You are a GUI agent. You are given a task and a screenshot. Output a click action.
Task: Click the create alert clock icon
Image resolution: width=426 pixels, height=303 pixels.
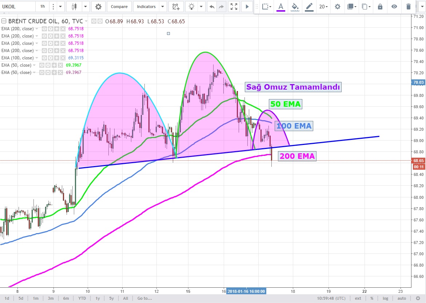(176, 7)
